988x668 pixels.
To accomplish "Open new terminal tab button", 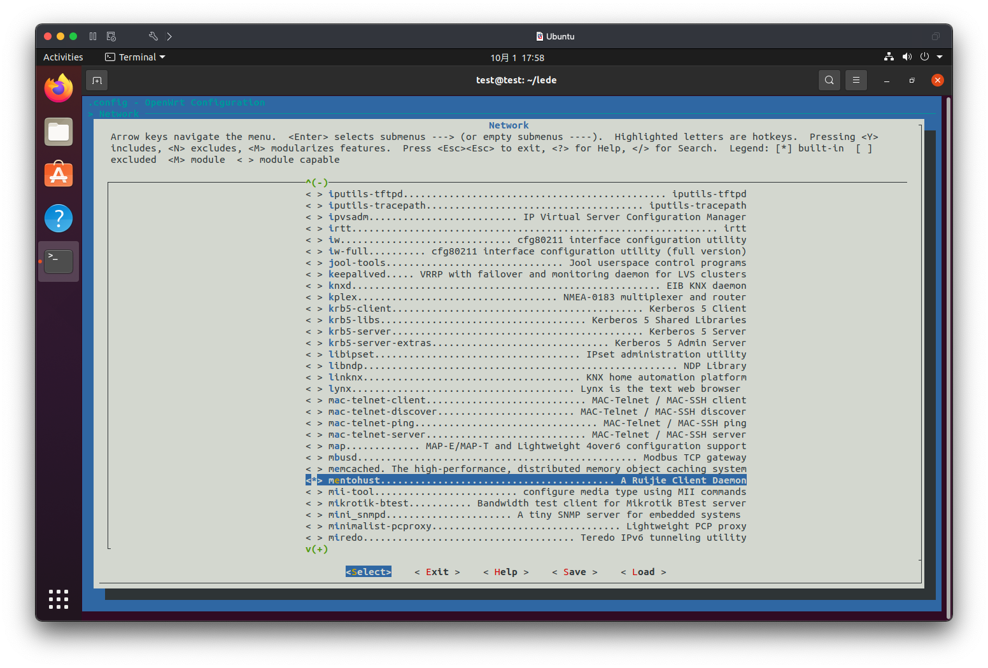I will pos(97,80).
